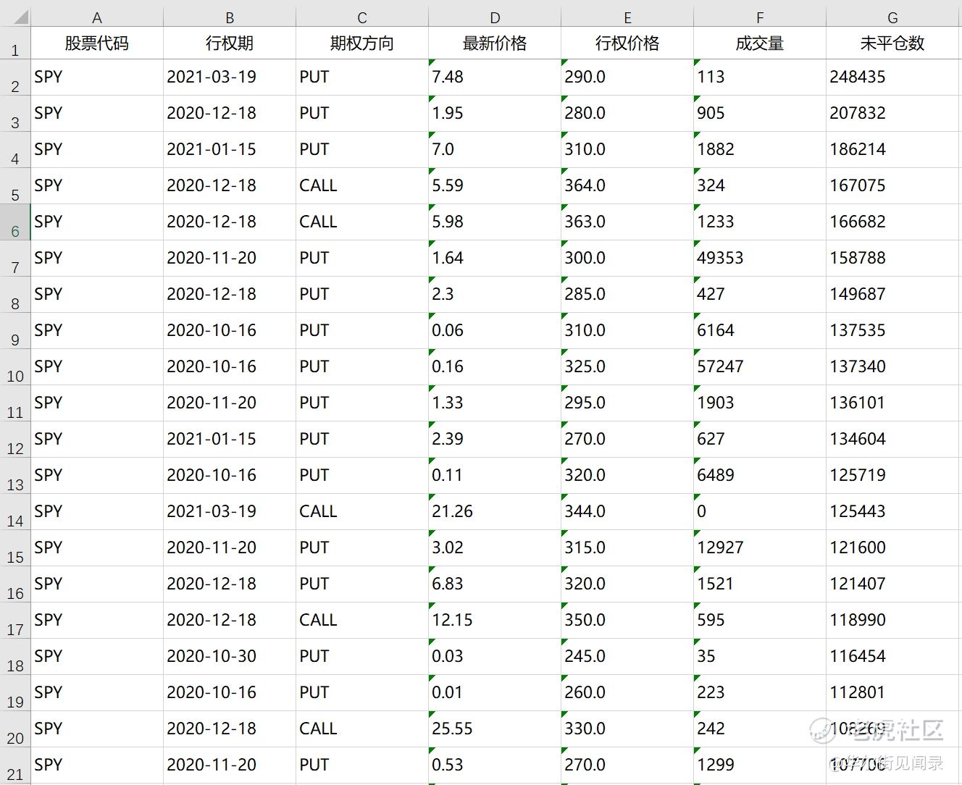Select cell with strike price 285.0
Screen dimensions: 962x785
point(627,295)
